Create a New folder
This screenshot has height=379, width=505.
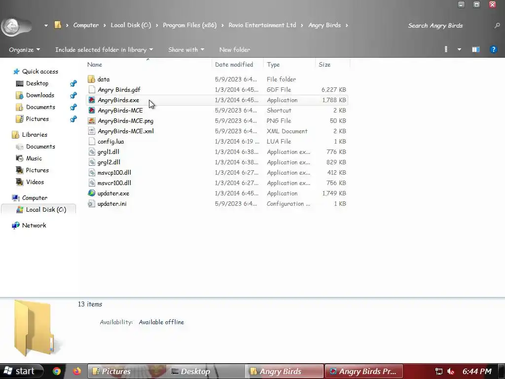coord(234,50)
